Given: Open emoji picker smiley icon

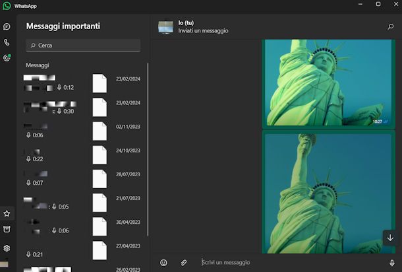Looking at the screenshot, I should point(163,263).
